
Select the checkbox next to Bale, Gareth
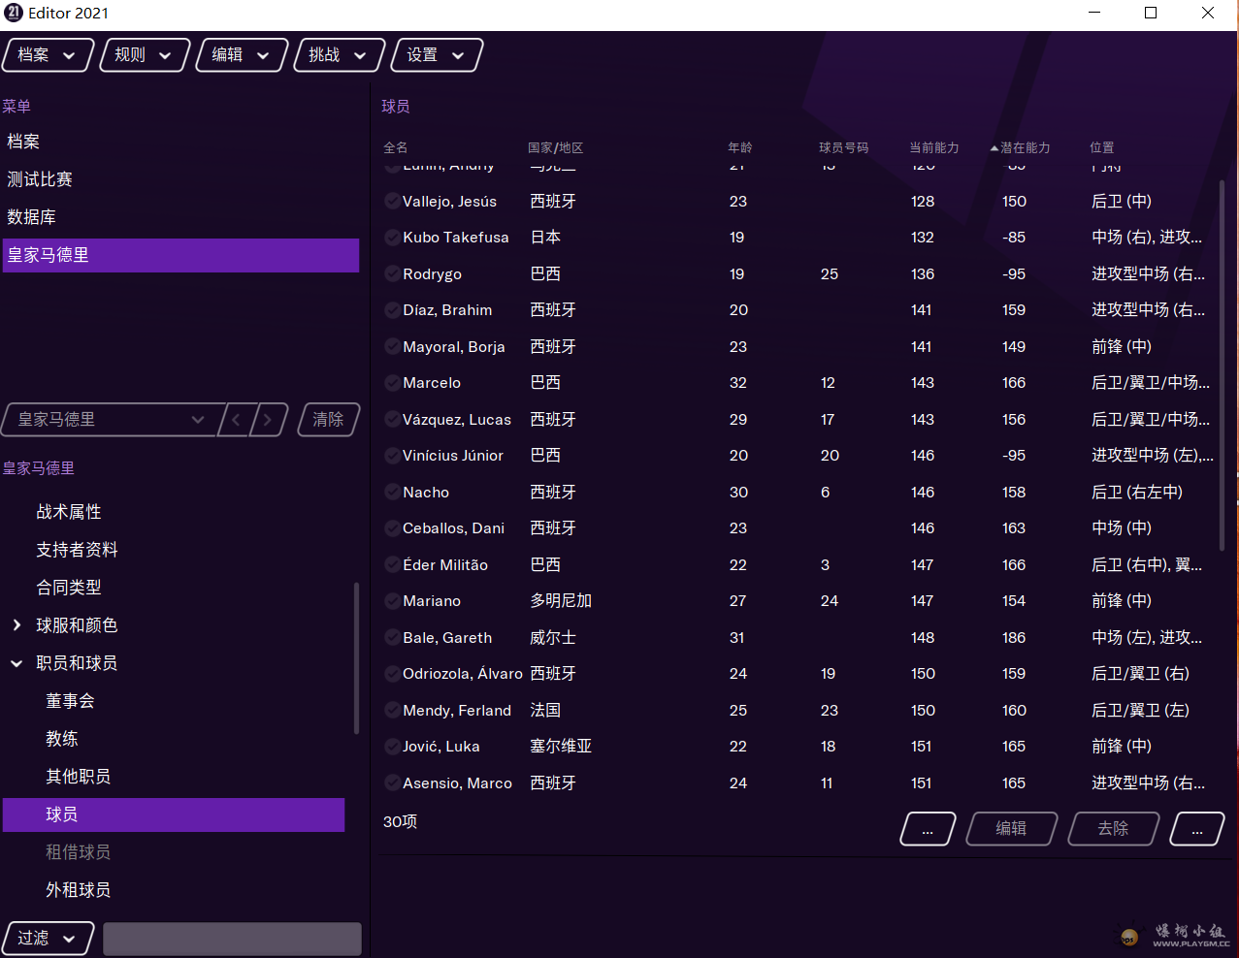coord(392,638)
